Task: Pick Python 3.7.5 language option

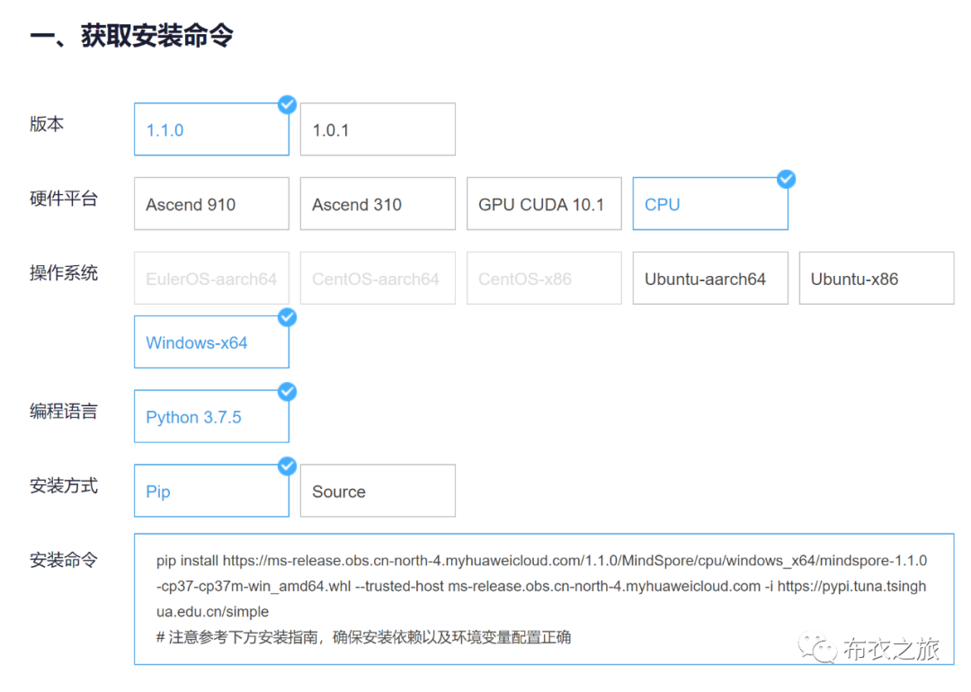Action: 211,417
